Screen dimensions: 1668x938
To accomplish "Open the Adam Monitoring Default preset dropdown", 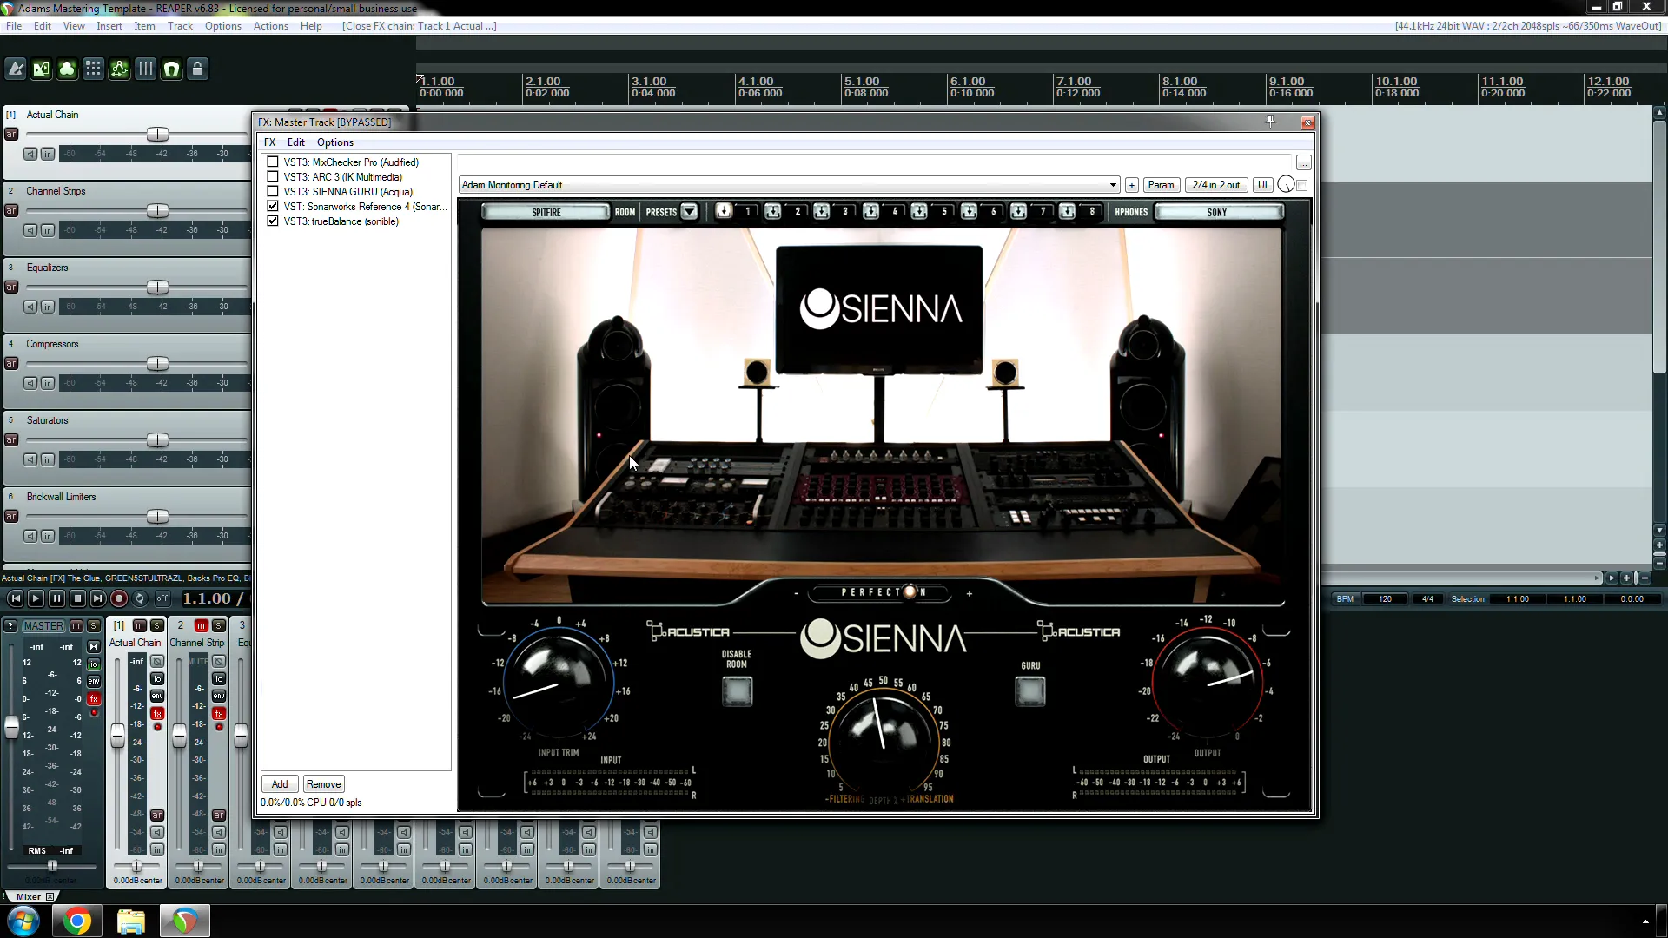I will point(789,185).
